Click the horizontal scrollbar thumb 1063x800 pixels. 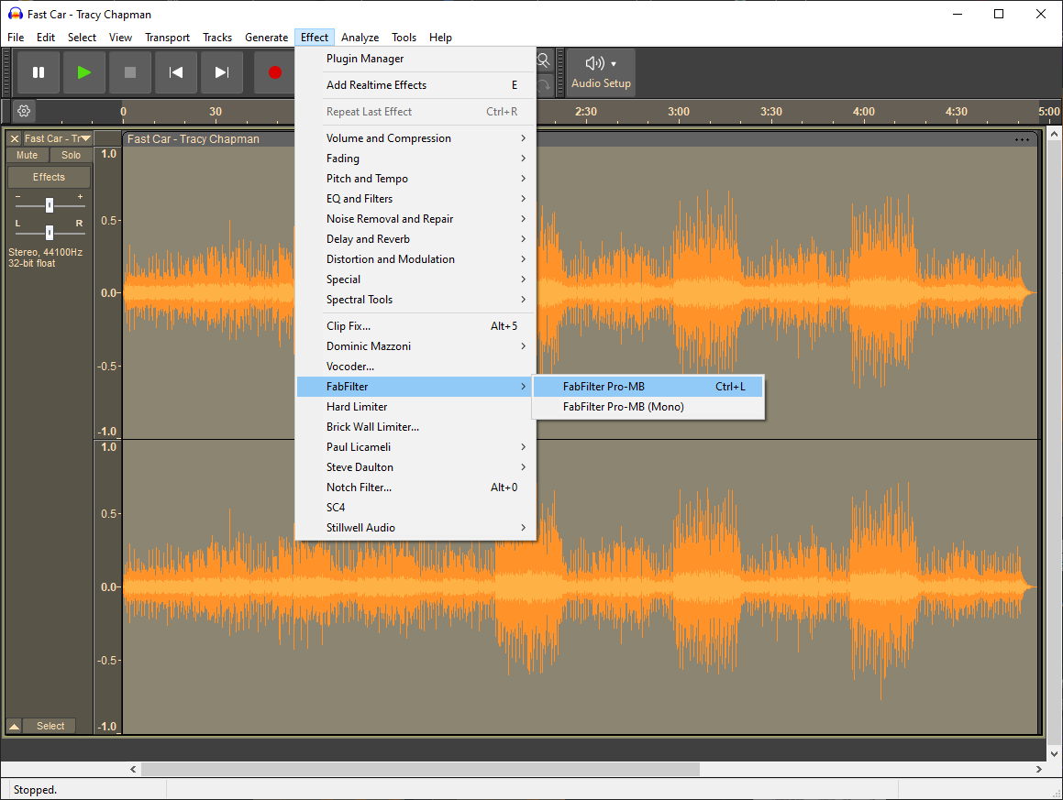coord(420,770)
